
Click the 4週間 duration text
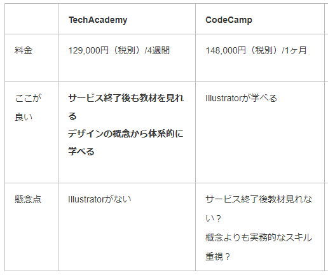click(158, 50)
